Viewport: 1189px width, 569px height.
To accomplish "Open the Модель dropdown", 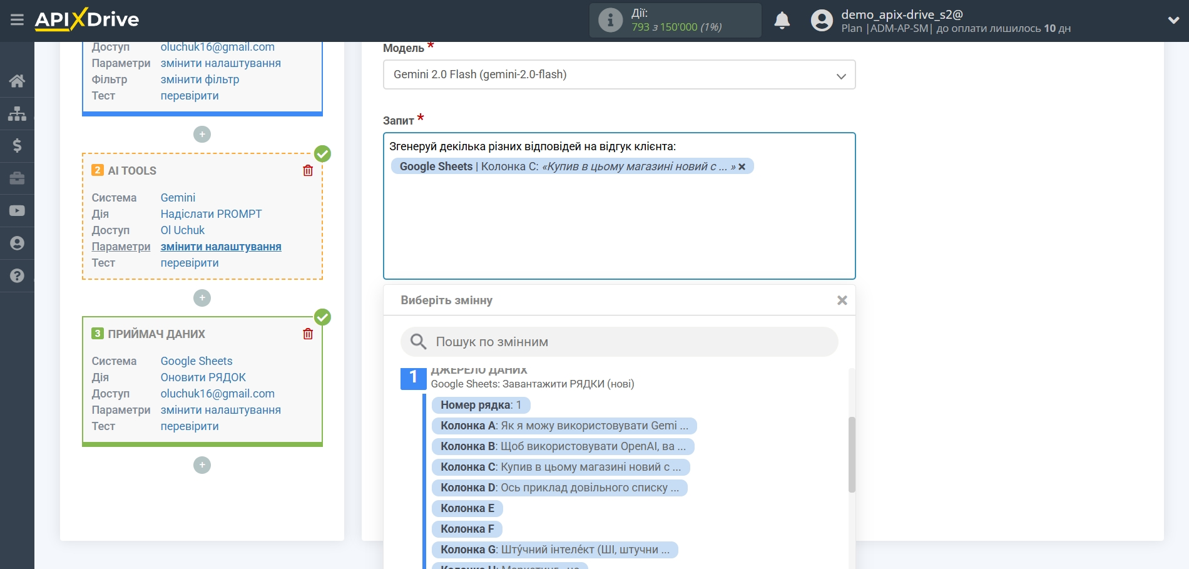I will [x=619, y=74].
